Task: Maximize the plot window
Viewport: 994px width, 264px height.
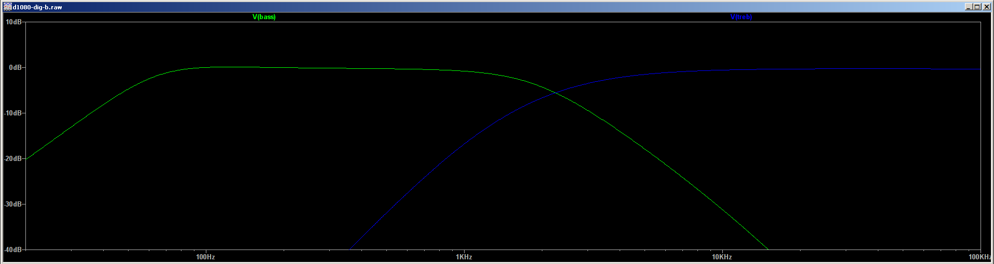Action: point(977,7)
